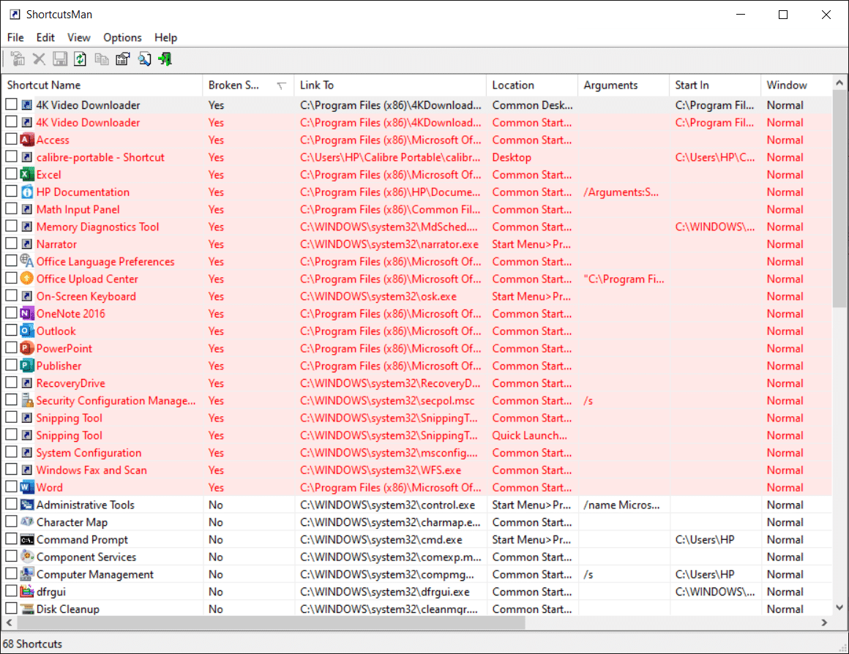Click the Security Configuration Management icon
This screenshot has height=654, width=849.
pos(26,400)
